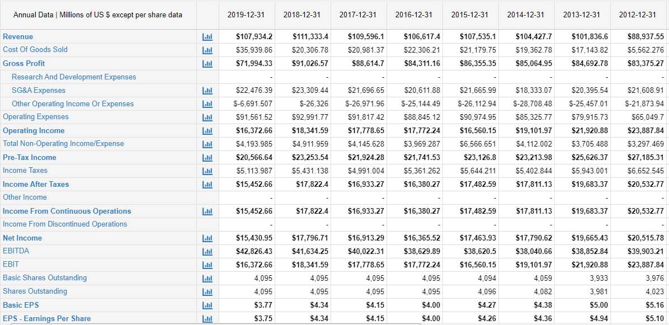The width and height of the screenshot is (669, 325).
Task: Open chart icon for Income Taxes row
Action: click(207, 171)
